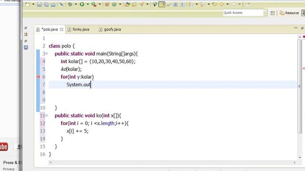
Task: Click the Run External Tools icon
Action: [94, 4]
